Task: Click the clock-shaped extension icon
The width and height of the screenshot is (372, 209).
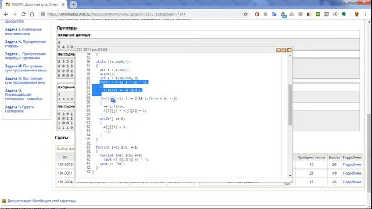Action: click(x=335, y=14)
